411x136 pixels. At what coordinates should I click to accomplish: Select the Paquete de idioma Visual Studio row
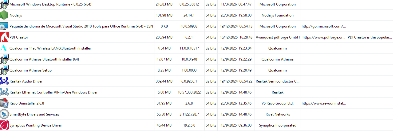[x=81, y=26]
